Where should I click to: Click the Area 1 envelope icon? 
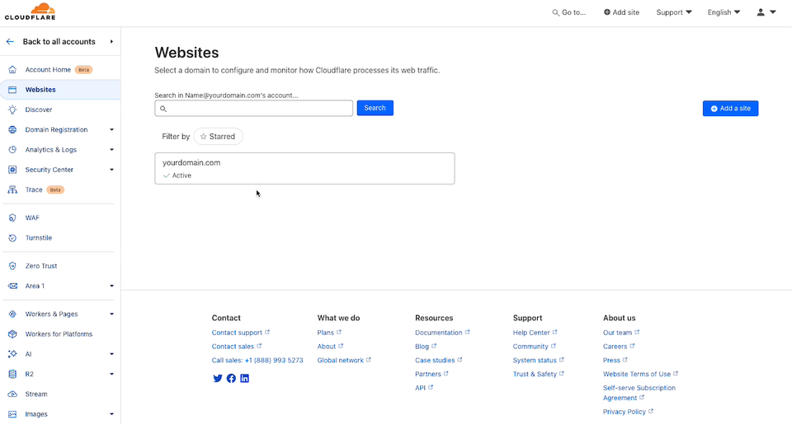click(12, 286)
